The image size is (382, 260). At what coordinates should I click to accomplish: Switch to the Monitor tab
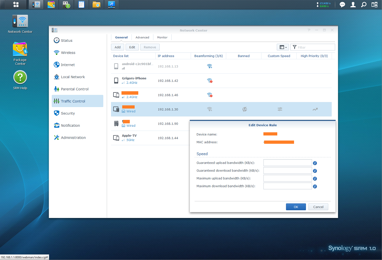[x=162, y=37]
